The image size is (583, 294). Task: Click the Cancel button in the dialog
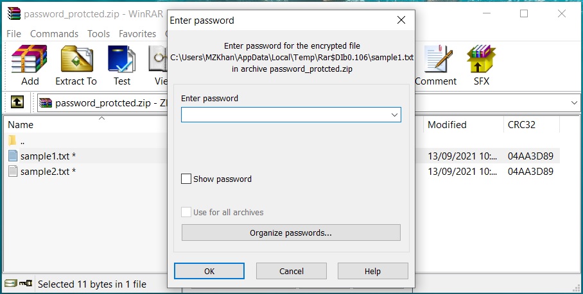click(291, 271)
